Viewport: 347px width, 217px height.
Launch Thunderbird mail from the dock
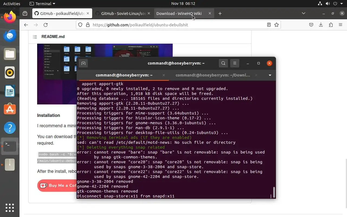[x=10, y=36]
